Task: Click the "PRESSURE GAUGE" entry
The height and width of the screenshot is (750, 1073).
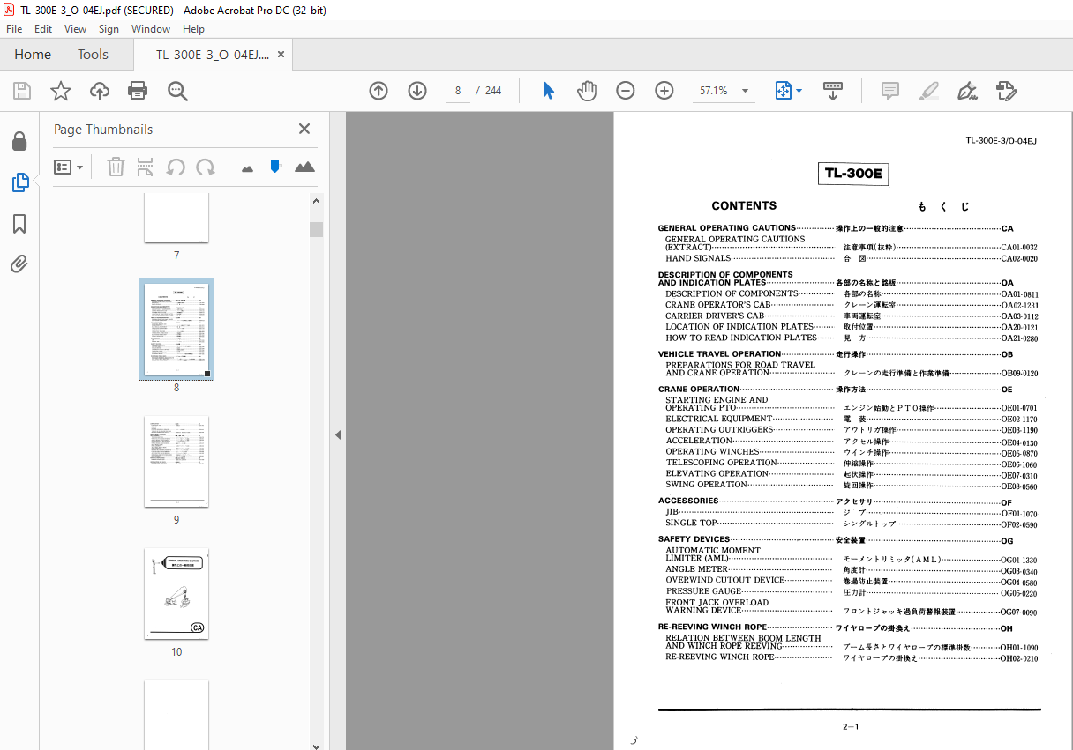Action: click(x=703, y=591)
